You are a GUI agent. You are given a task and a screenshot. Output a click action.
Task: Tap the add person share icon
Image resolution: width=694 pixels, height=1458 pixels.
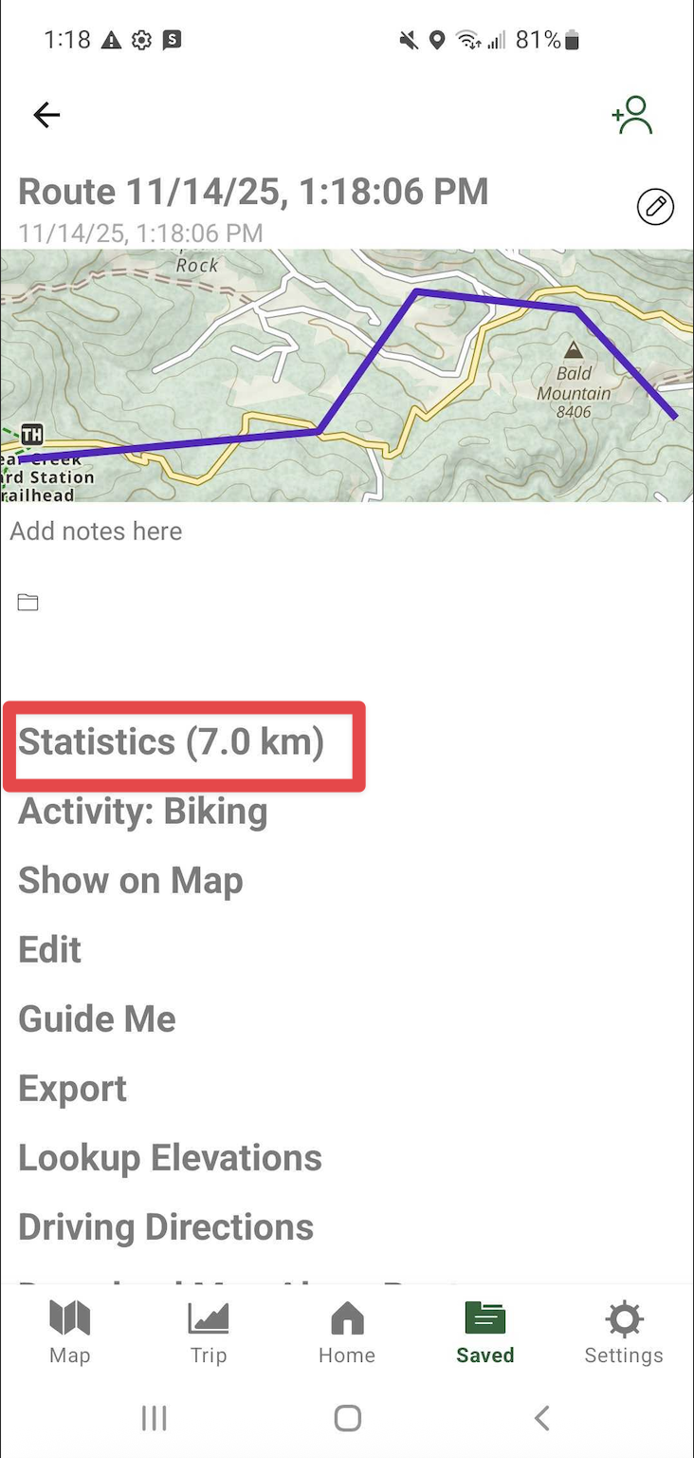pos(632,116)
